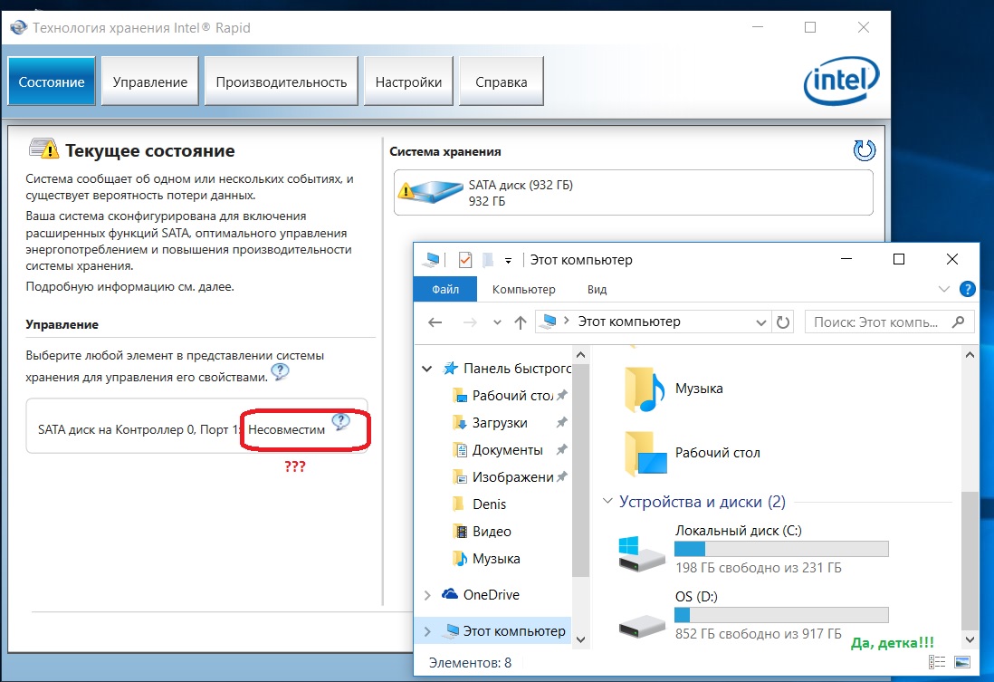The width and height of the screenshot is (994, 682).
Task: Click the warning icon beside Текущее состояние
Action: click(x=43, y=149)
